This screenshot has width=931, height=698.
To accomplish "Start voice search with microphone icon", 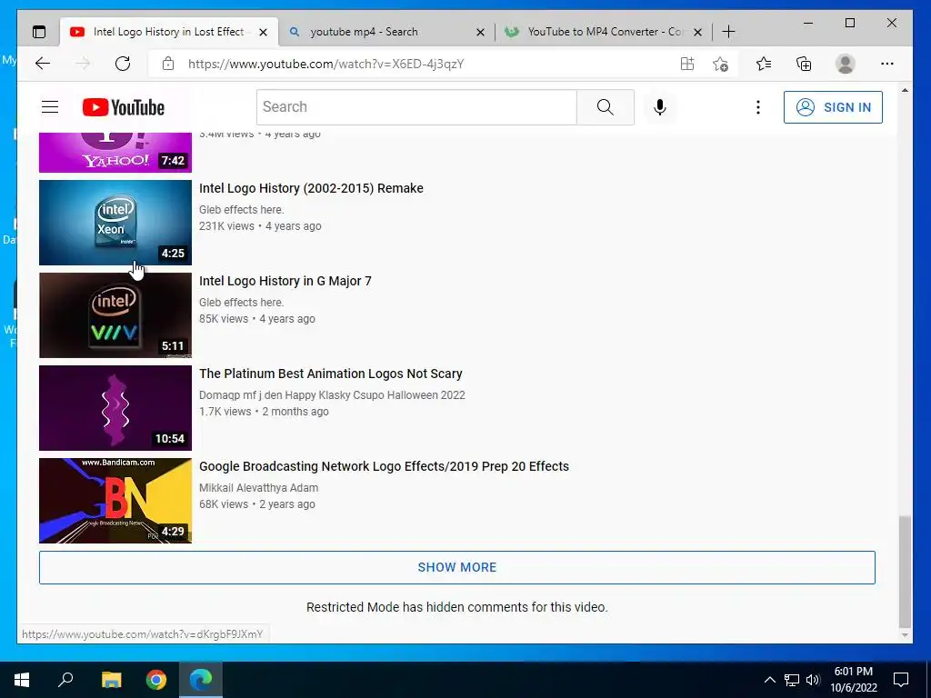I will coord(660,107).
